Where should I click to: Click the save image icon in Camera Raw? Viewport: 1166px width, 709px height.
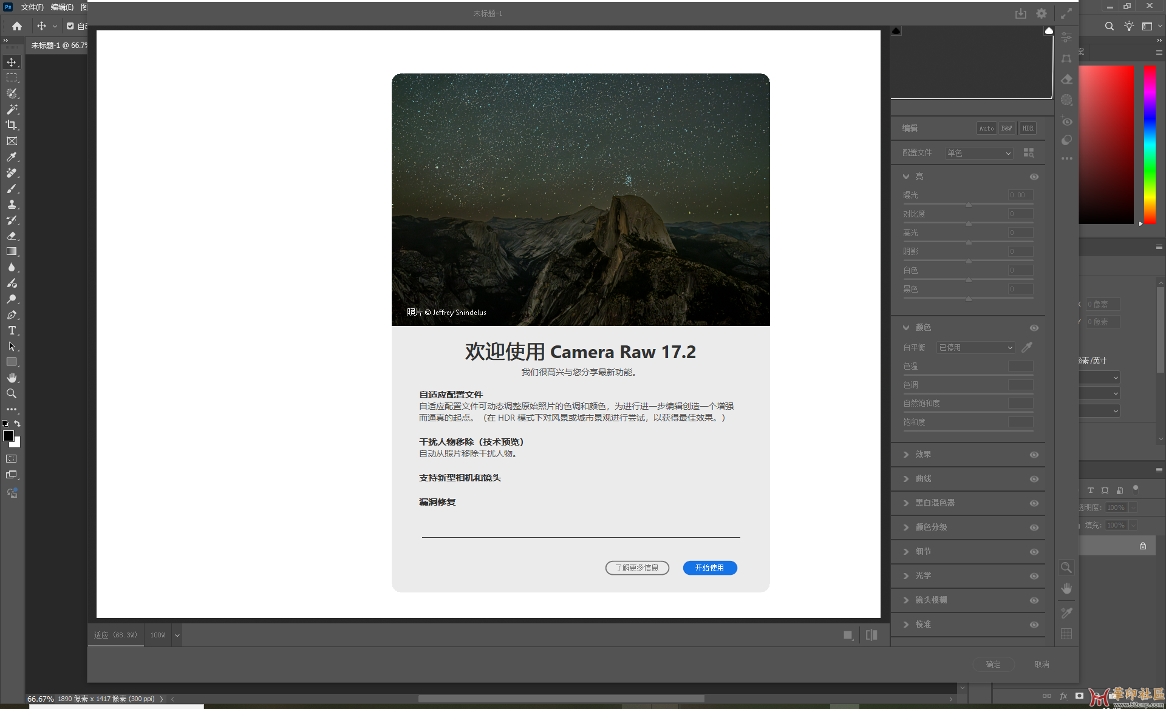pos(1021,13)
